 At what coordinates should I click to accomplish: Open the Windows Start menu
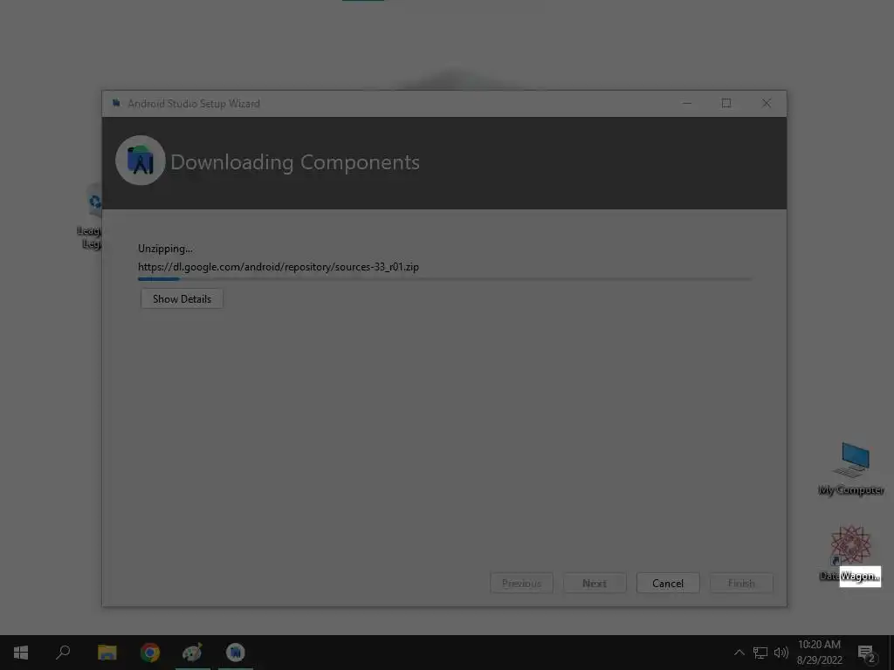(21, 653)
